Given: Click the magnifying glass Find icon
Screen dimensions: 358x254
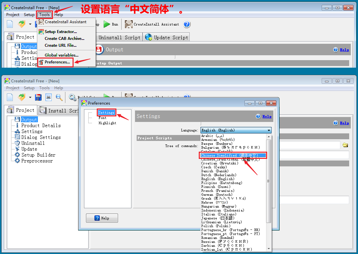Looking at the screenshot, I should point(59,97).
